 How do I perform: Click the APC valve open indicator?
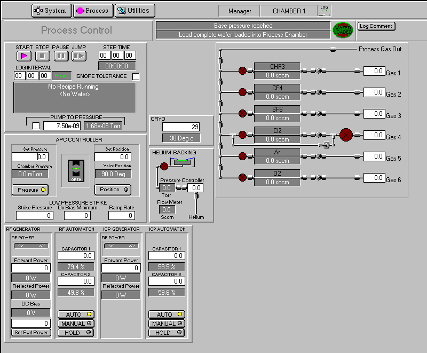point(76,169)
